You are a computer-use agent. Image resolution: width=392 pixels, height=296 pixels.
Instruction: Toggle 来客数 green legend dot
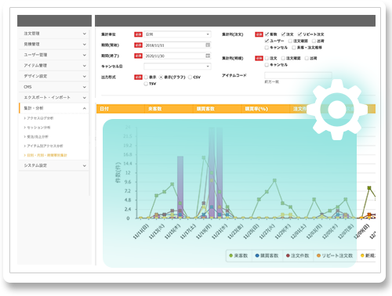(x=230, y=255)
